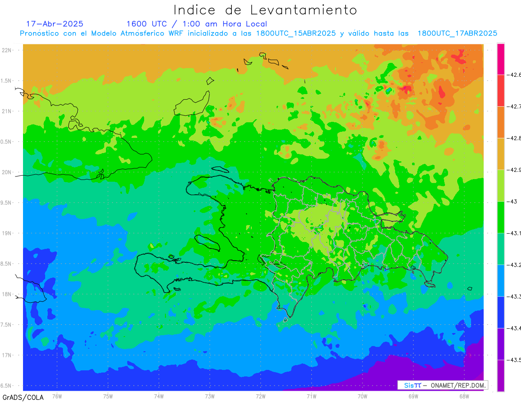The height and width of the screenshot is (402, 521).
Task: Click the legend value '-43.2'
Action: (515, 265)
